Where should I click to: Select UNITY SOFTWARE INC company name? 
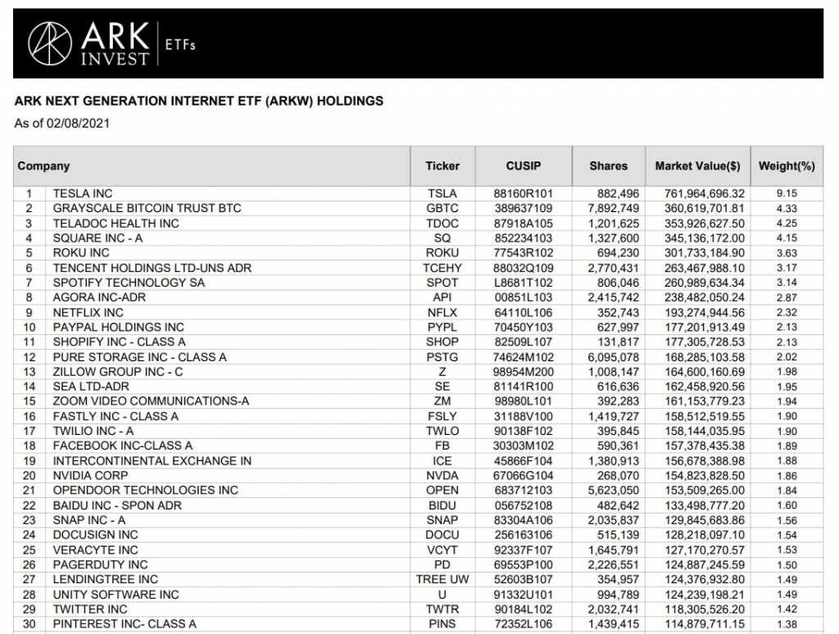pyautogui.click(x=116, y=595)
